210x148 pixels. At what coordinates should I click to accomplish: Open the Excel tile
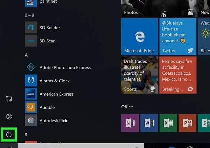point(168,123)
